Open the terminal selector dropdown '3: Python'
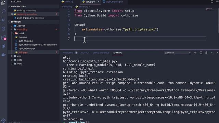 click(x=177, y=53)
